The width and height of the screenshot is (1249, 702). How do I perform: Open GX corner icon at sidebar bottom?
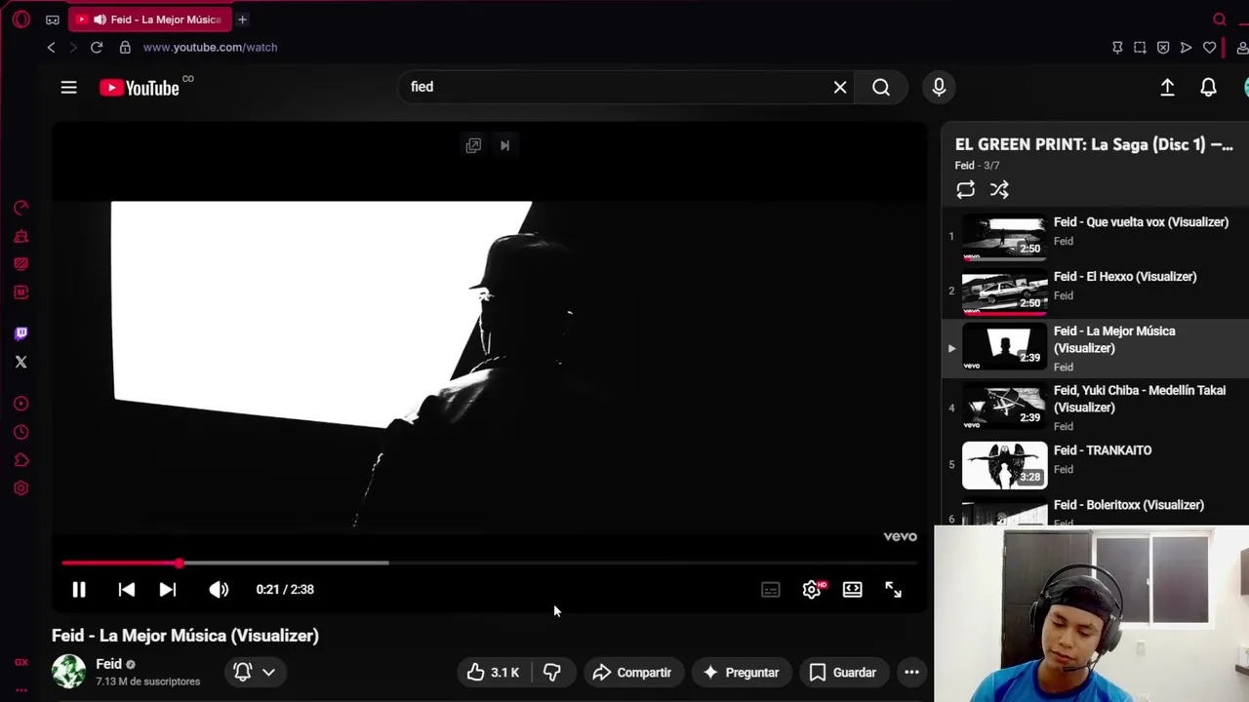(x=21, y=662)
